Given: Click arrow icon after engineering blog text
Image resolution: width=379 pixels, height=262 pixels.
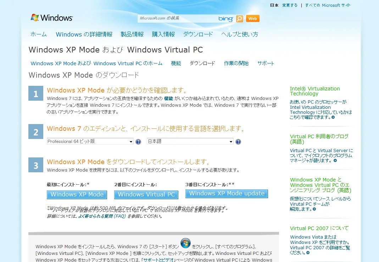Looking at the screenshot, I should tap(314, 209).
